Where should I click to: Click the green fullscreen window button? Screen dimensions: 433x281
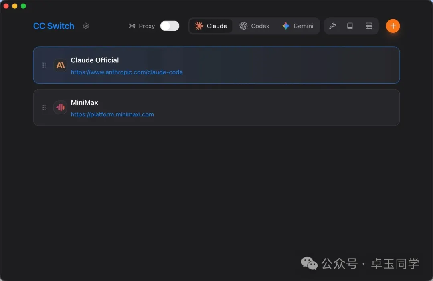pos(24,6)
